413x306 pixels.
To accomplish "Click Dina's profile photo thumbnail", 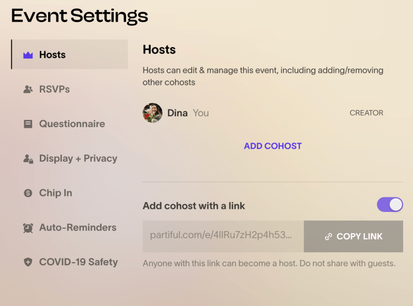I will tap(152, 113).
